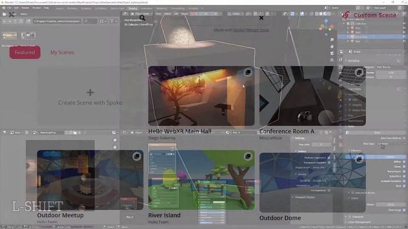Open the viewport editor type icon
Screen dimensions: 408x229
point(126,14)
